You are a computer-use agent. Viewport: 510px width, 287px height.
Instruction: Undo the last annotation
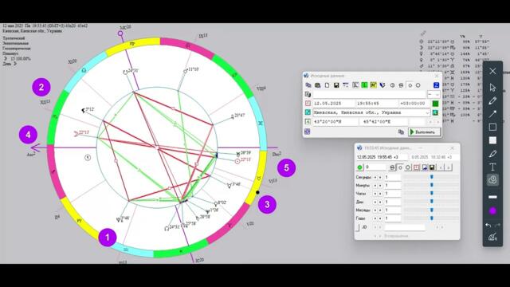click(488, 225)
